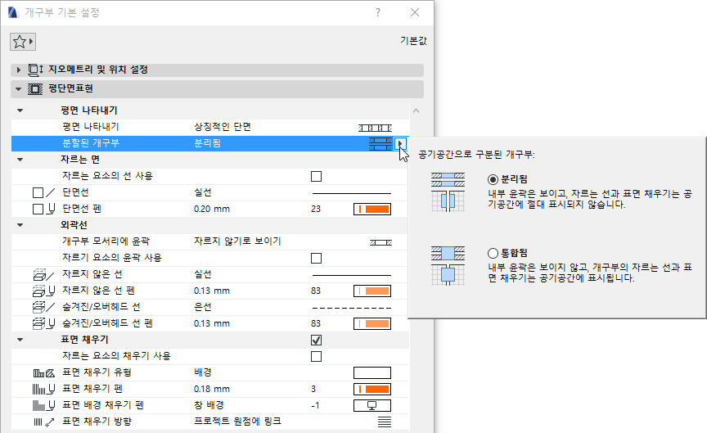Click the 분리됨 option illustration
Viewport: 707px width, 433px height.
(x=448, y=192)
